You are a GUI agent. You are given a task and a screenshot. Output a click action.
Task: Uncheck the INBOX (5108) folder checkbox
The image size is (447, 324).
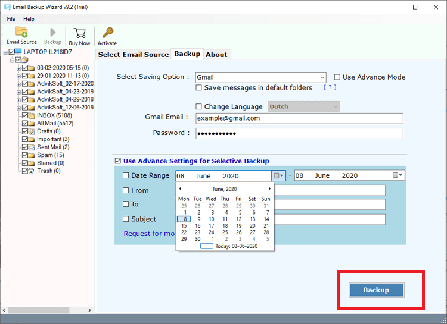[25, 115]
